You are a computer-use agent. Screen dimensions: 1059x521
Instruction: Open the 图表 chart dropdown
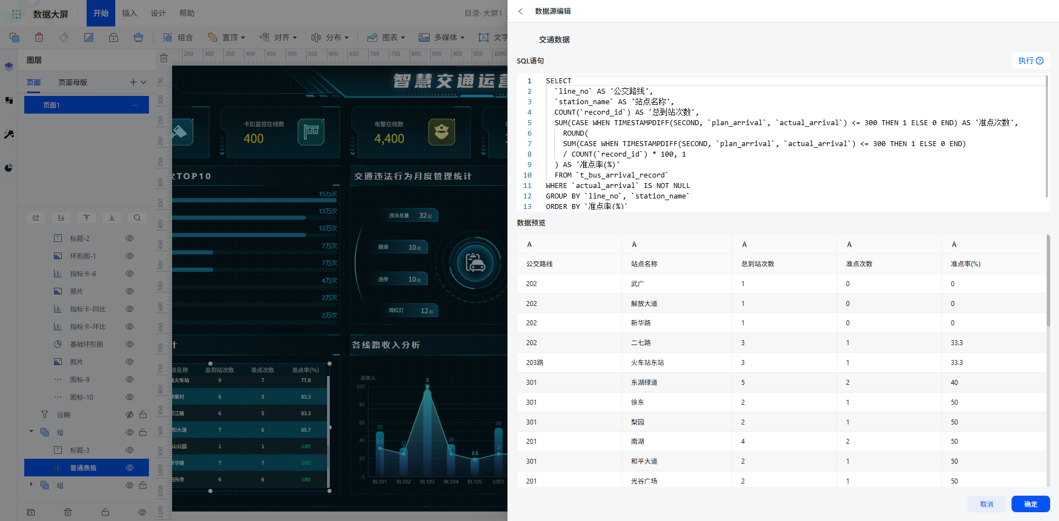(386, 37)
